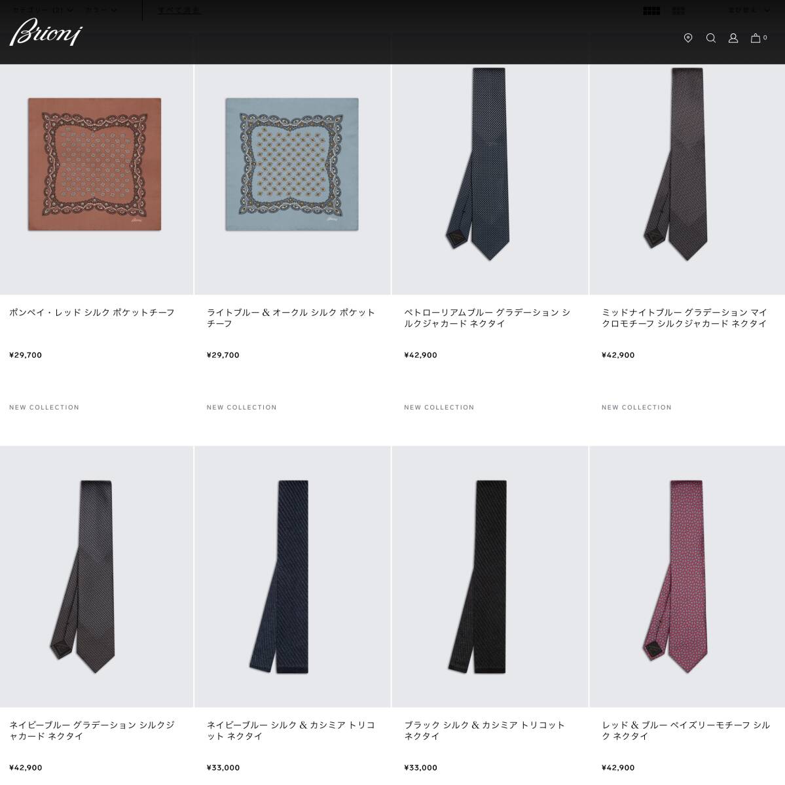The height and width of the screenshot is (785, 785).
Task: Click the ライトブルー & オークル pocket square title
Action: point(291,318)
